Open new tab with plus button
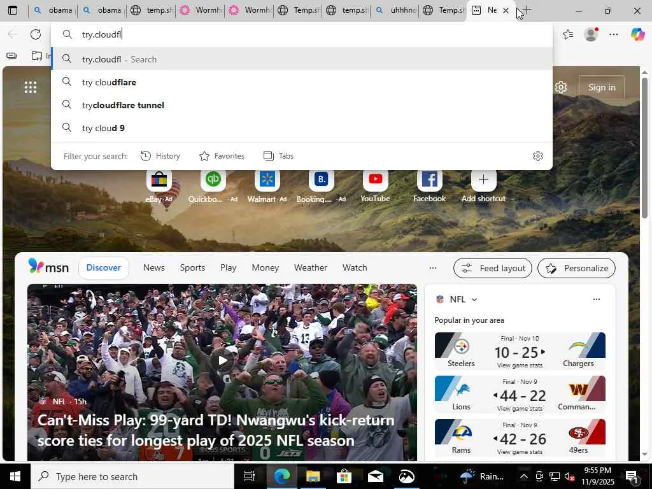 [x=527, y=10]
